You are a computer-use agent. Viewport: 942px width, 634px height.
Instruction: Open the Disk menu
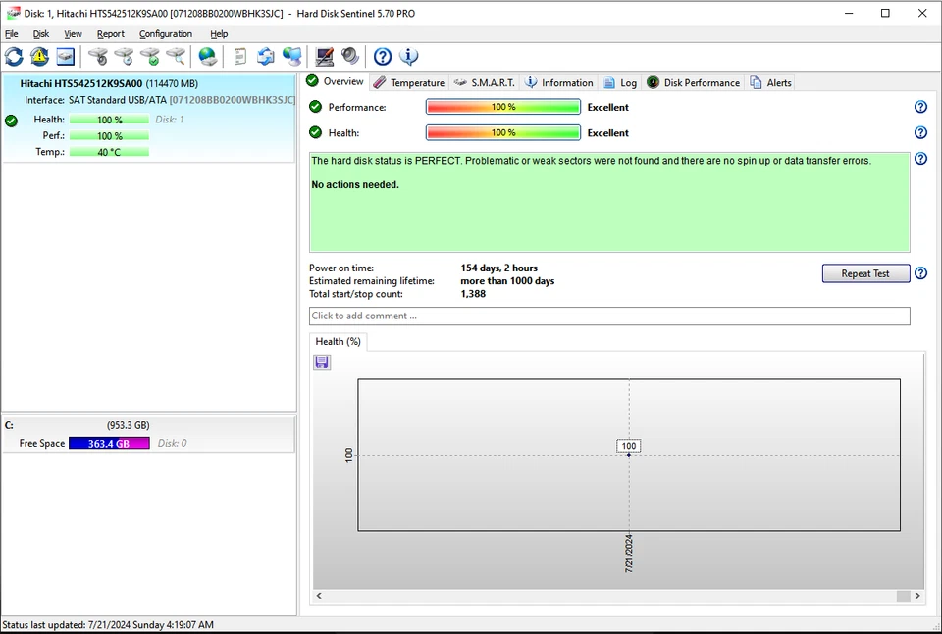pyautogui.click(x=41, y=34)
